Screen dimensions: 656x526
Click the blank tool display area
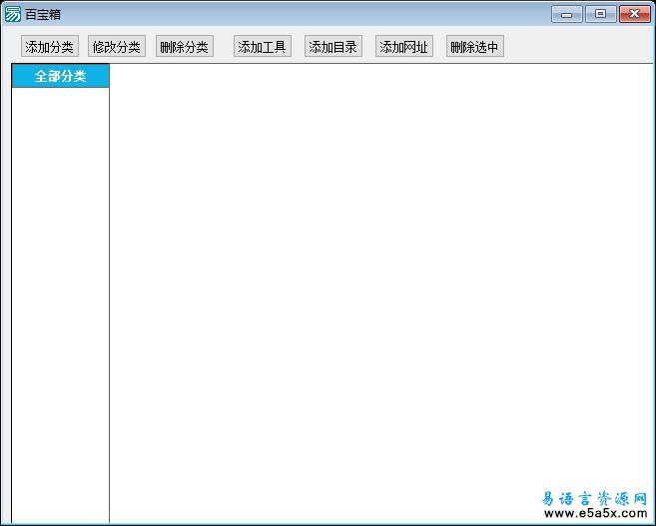point(379,279)
